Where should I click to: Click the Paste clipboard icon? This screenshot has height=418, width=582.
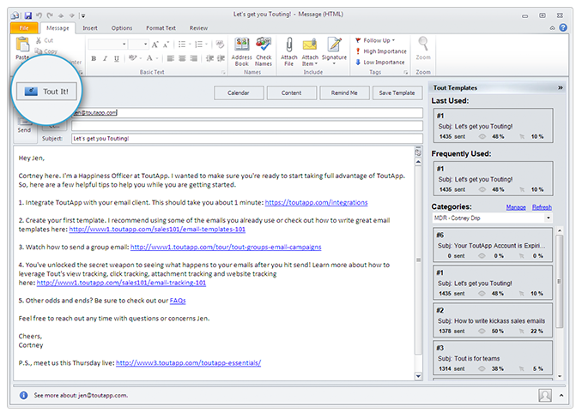click(22, 45)
